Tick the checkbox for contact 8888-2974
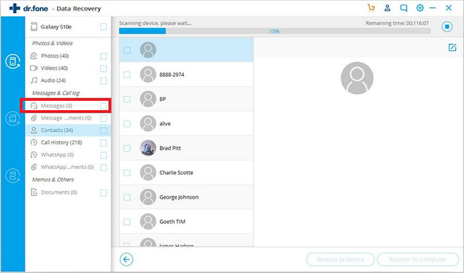 [127, 74]
